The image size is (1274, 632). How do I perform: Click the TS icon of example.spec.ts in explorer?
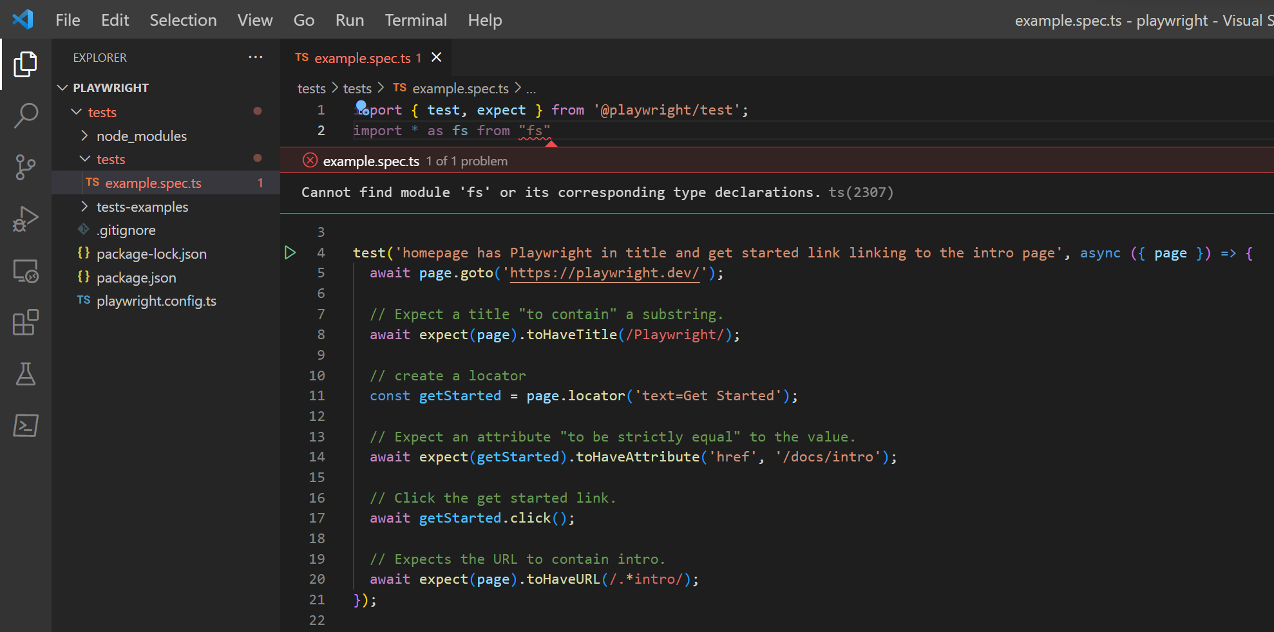(93, 183)
